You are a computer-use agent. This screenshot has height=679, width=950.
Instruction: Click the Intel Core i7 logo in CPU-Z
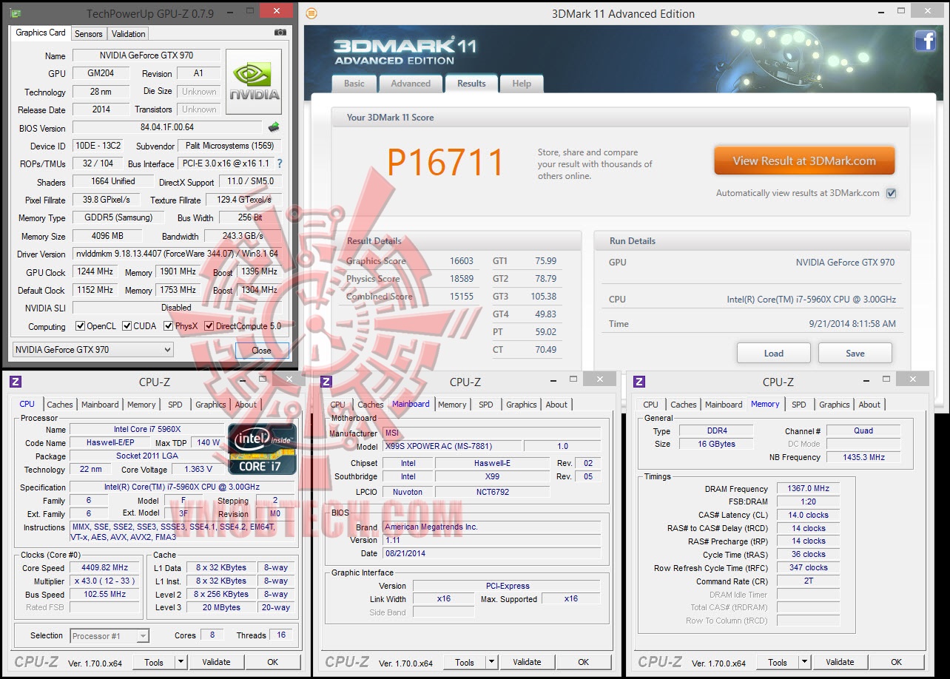[263, 448]
